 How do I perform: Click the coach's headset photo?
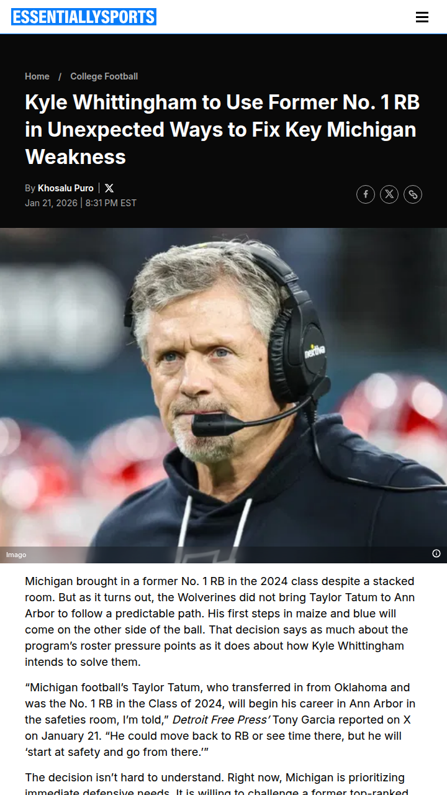pyautogui.click(x=223, y=395)
